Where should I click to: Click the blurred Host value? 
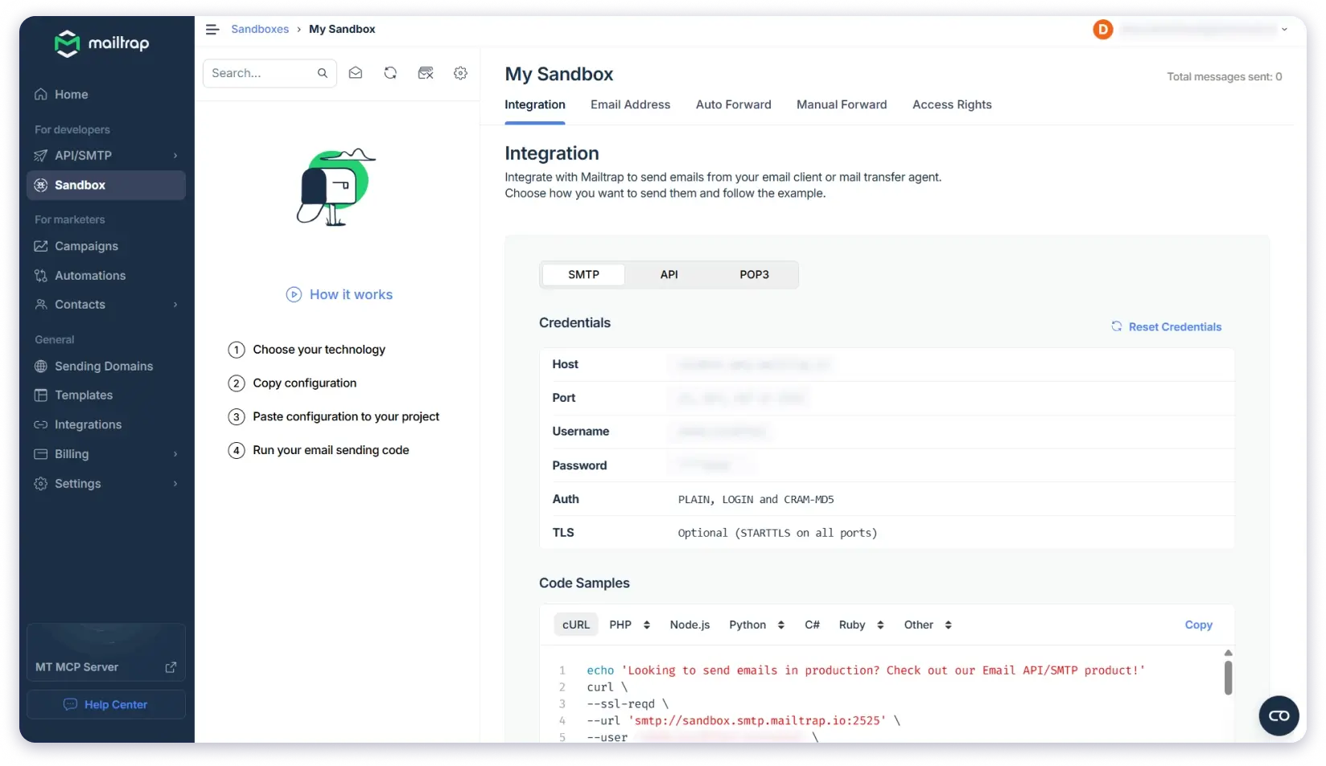pyautogui.click(x=752, y=365)
